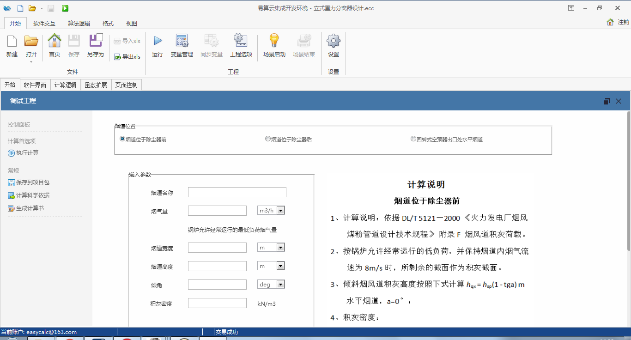Click the 烟道名称 input field
The width and height of the screenshot is (631, 340).
pos(237,192)
